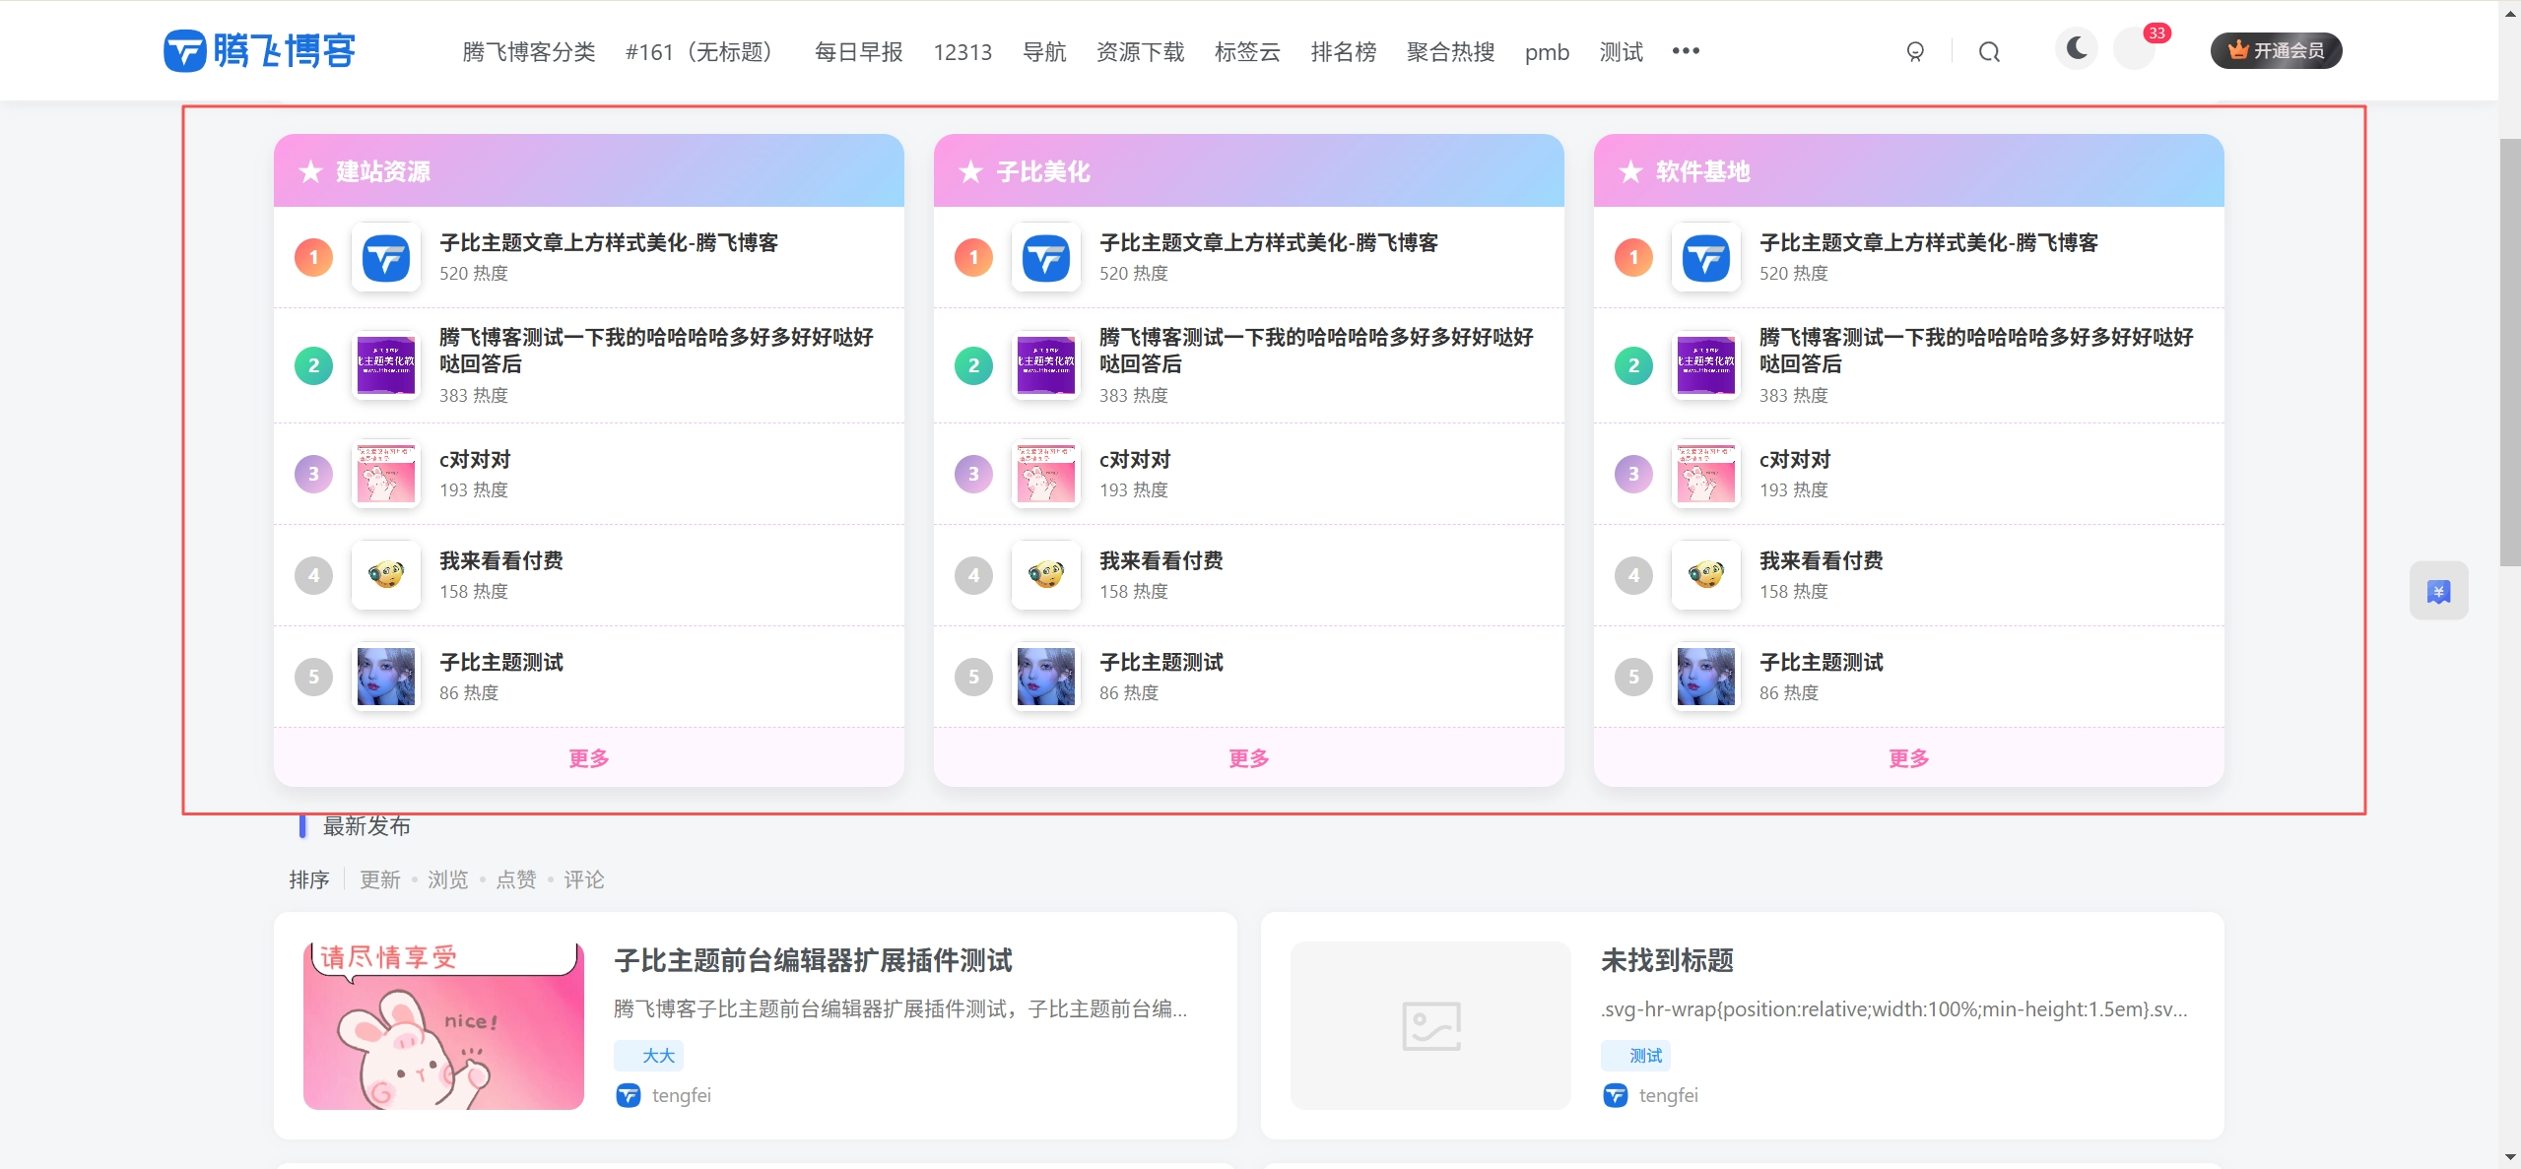Click the floating payment icon on right edge
The width and height of the screenshot is (2521, 1169).
click(2438, 589)
